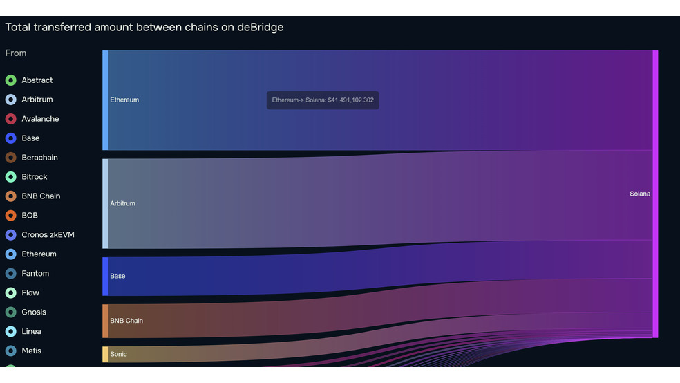Select the Metis legend label
This screenshot has height=383, width=680.
(31, 351)
